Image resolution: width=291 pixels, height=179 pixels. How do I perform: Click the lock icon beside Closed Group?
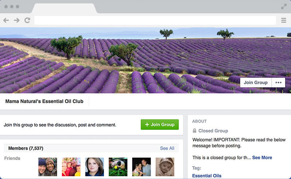point(194,131)
